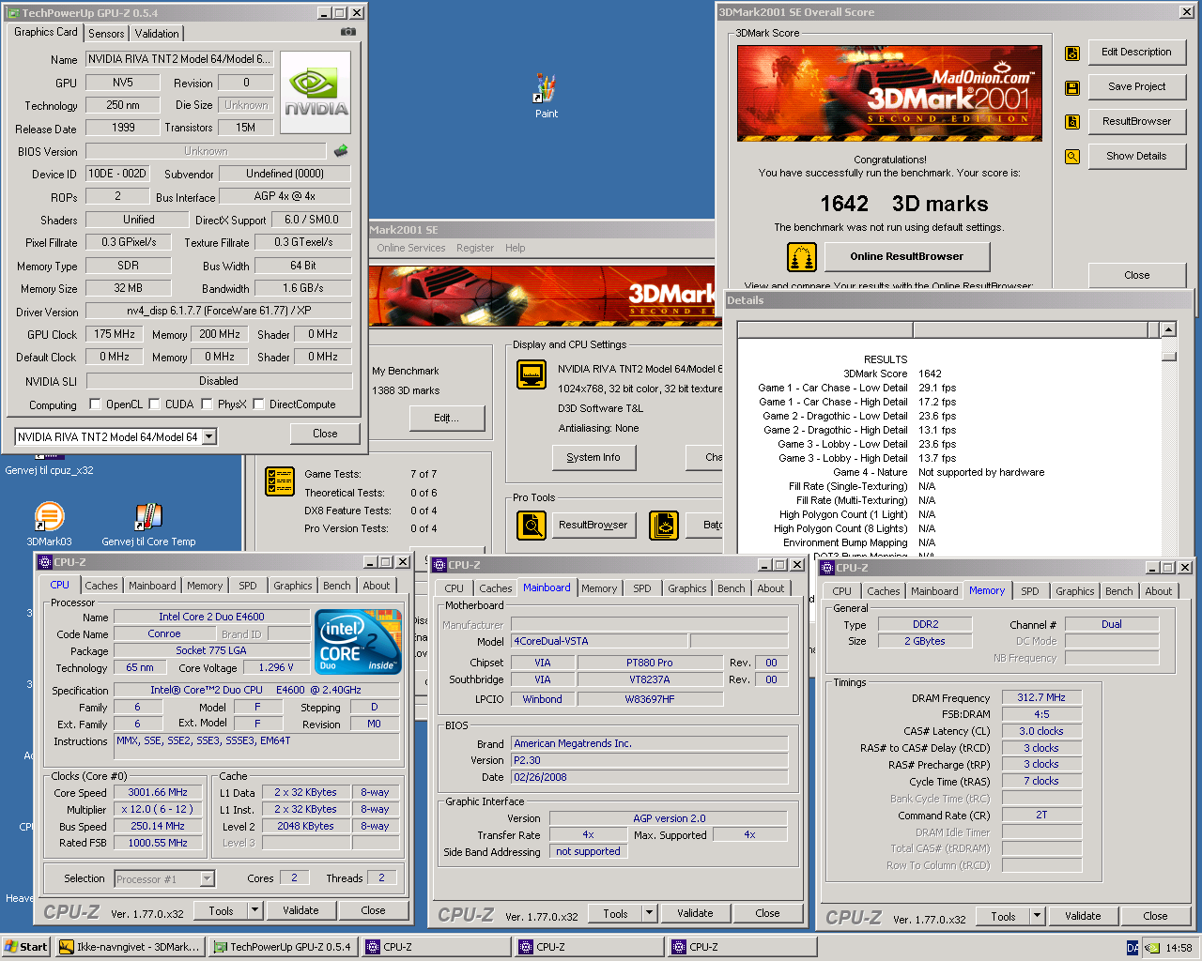This screenshot has height=961, width=1202.
Task: Open the SPD tab in CPU-Z Mainboard window
Action: pos(642,588)
